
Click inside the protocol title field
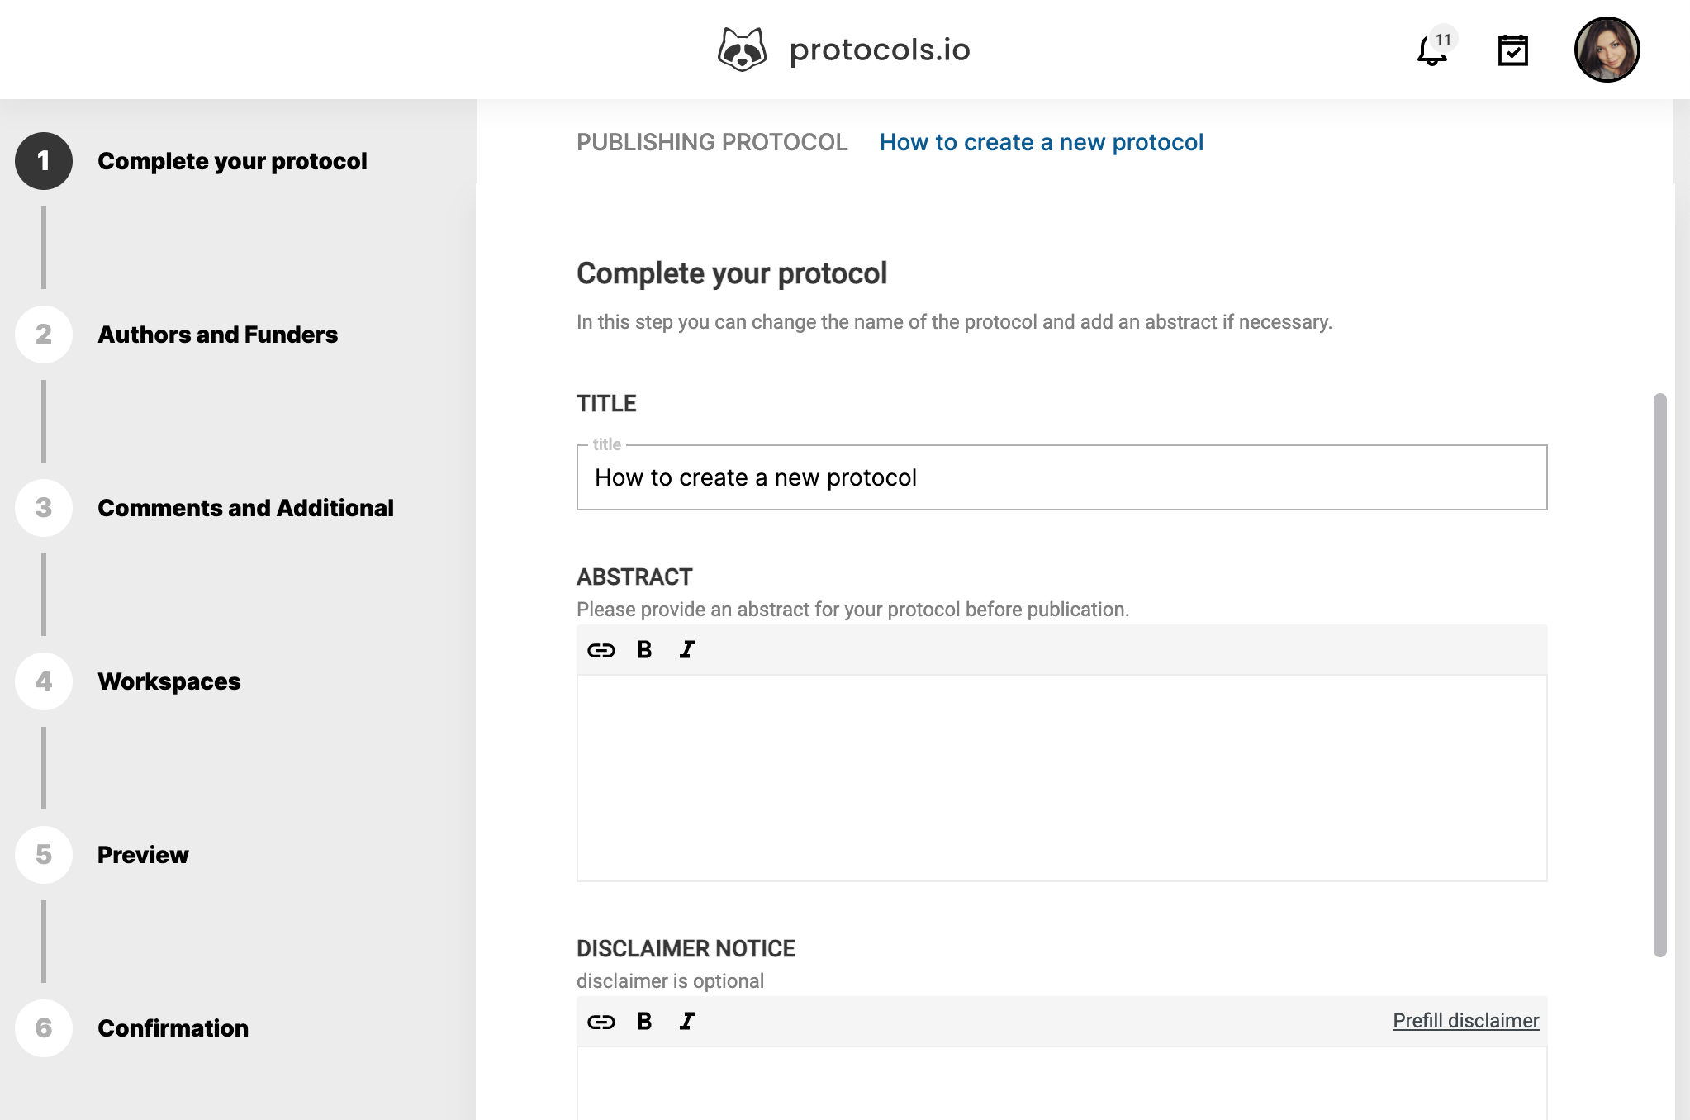1060,477
